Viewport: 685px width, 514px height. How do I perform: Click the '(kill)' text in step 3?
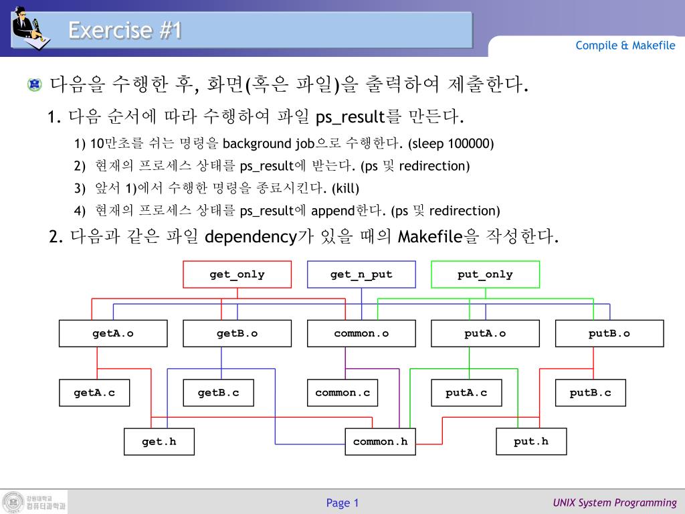coord(346,188)
